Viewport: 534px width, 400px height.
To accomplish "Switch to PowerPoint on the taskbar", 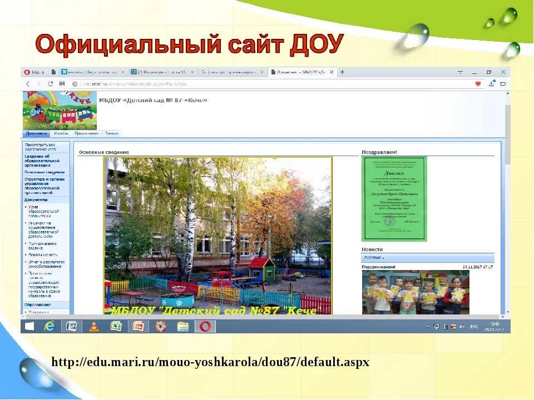I will click(139, 327).
